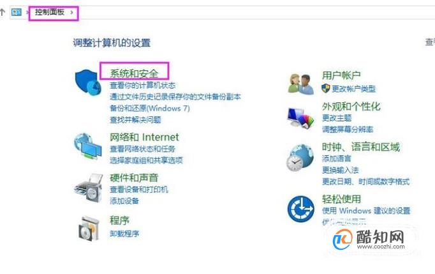Open 卸载程序 link under Programs

tap(124, 233)
